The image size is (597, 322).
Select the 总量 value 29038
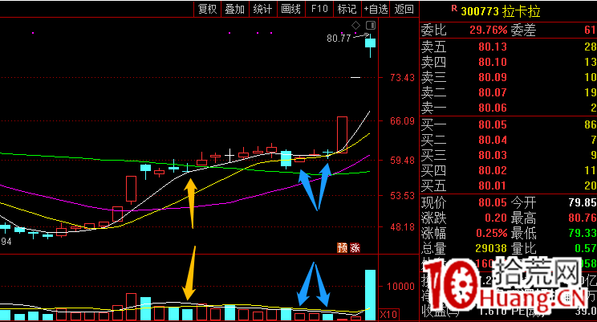coord(491,248)
